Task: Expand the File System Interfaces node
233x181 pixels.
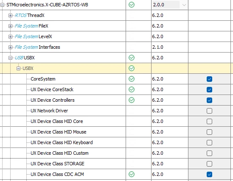Action: (x=10, y=47)
